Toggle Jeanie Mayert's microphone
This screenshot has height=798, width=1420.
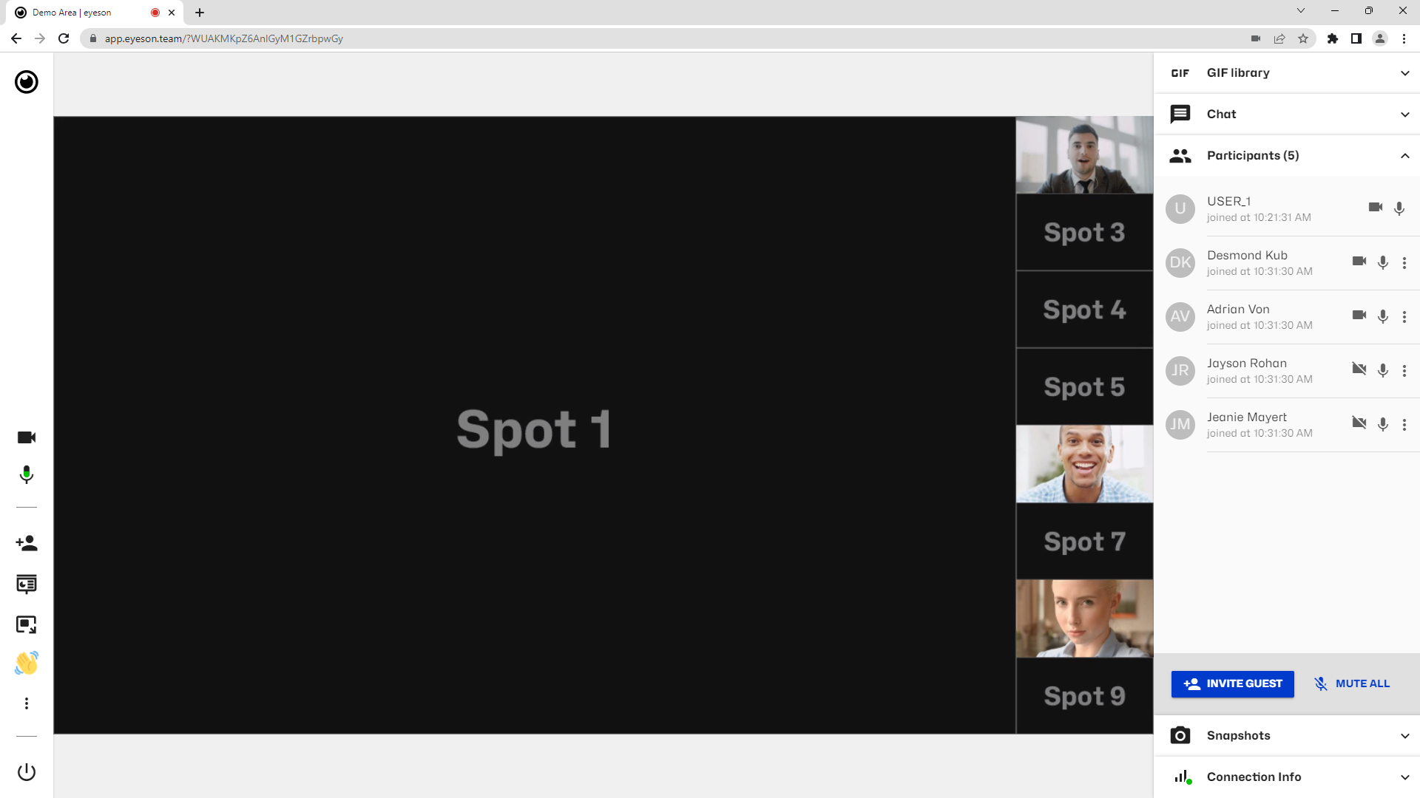pos(1383,424)
